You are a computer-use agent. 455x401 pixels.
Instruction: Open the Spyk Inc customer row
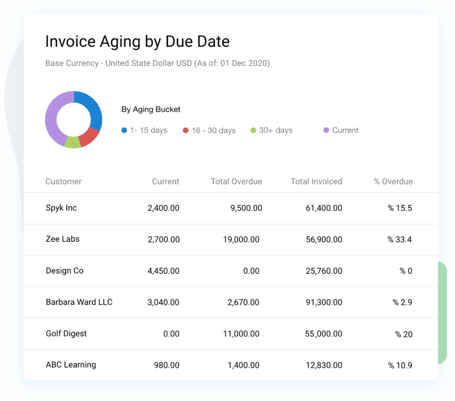tap(61, 208)
